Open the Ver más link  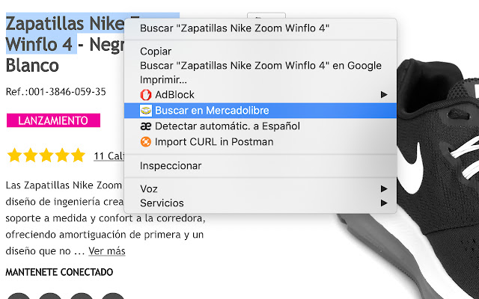click(x=107, y=251)
